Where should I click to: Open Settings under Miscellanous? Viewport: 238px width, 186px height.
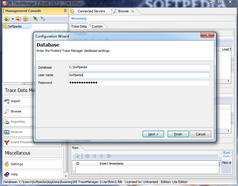click(33, 164)
